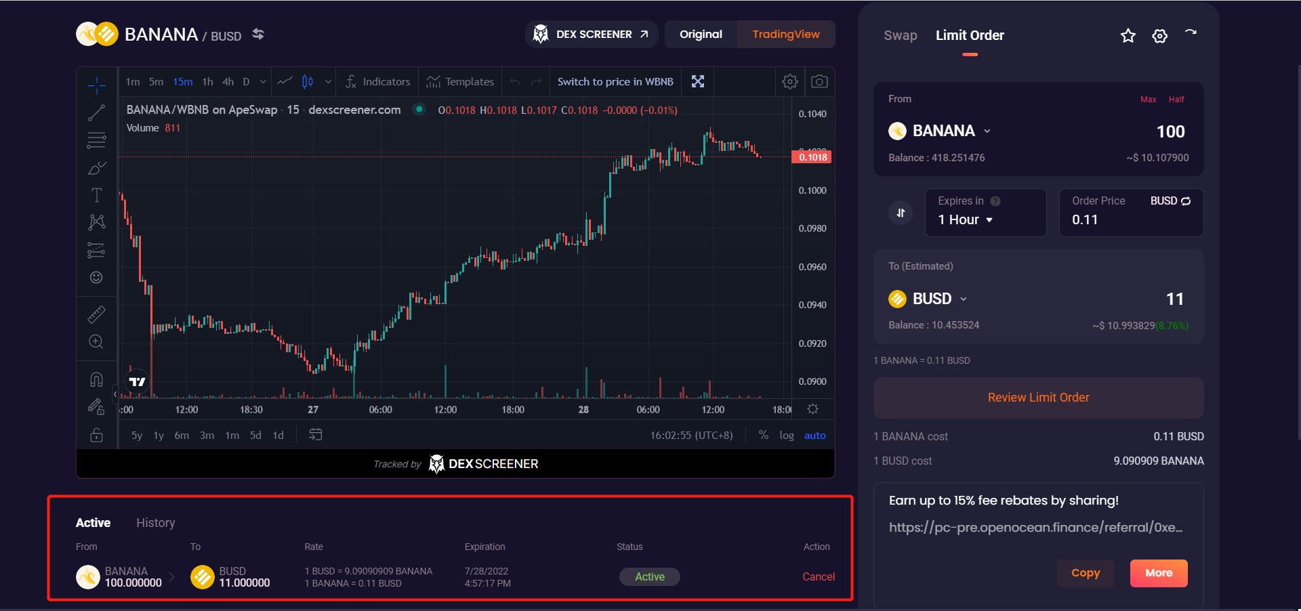Viewport: 1301px width, 611px height.
Task: Open the compare symbols line icon
Action: [285, 81]
